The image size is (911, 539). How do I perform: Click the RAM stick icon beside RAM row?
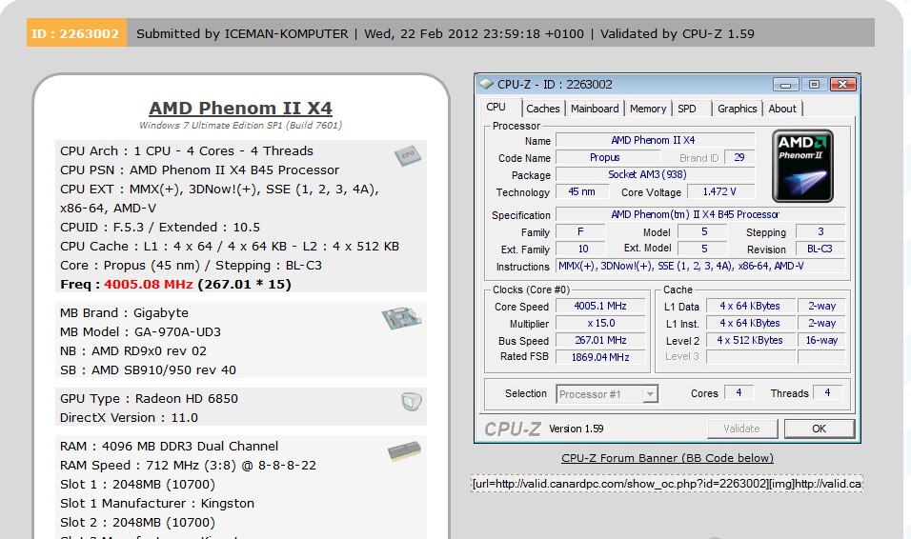pos(404,450)
